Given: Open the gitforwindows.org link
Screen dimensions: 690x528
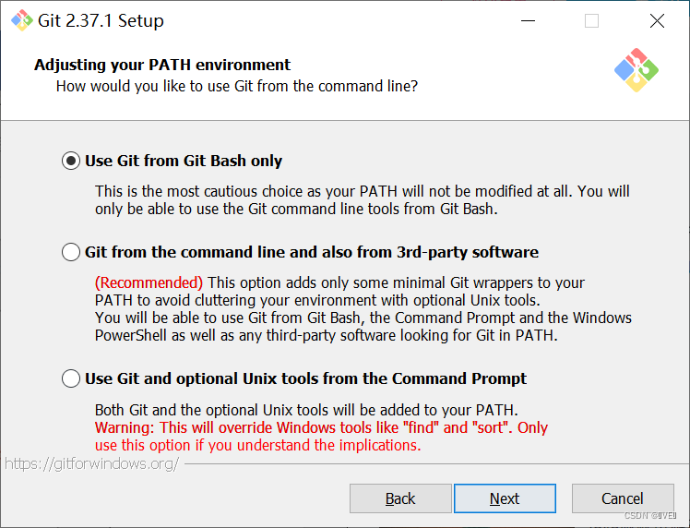Looking at the screenshot, I should click(x=92, y=463).
